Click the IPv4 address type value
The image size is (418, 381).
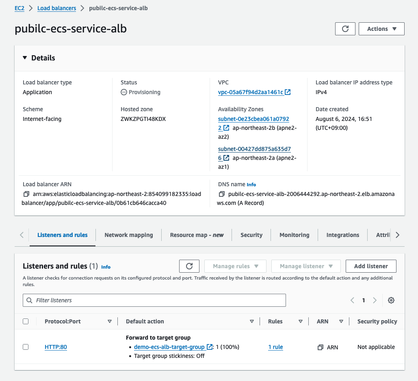click(321, 92)
